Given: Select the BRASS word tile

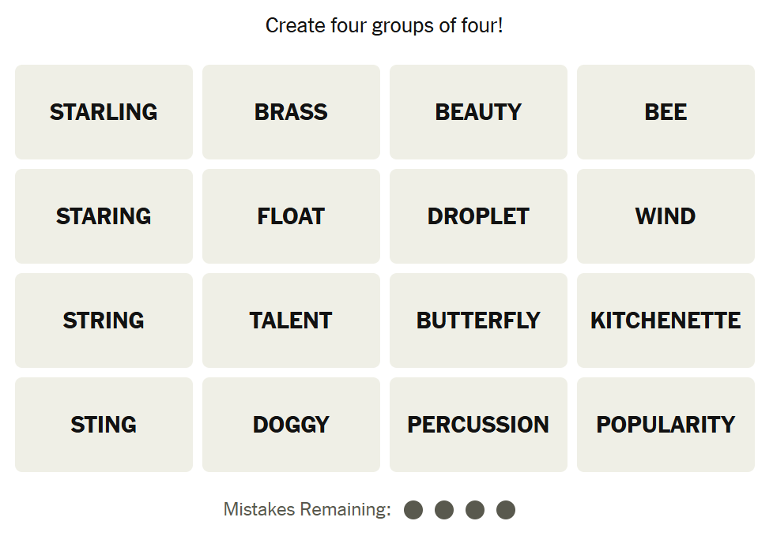Looking at the screenshot, I should [x=291, y=112].
